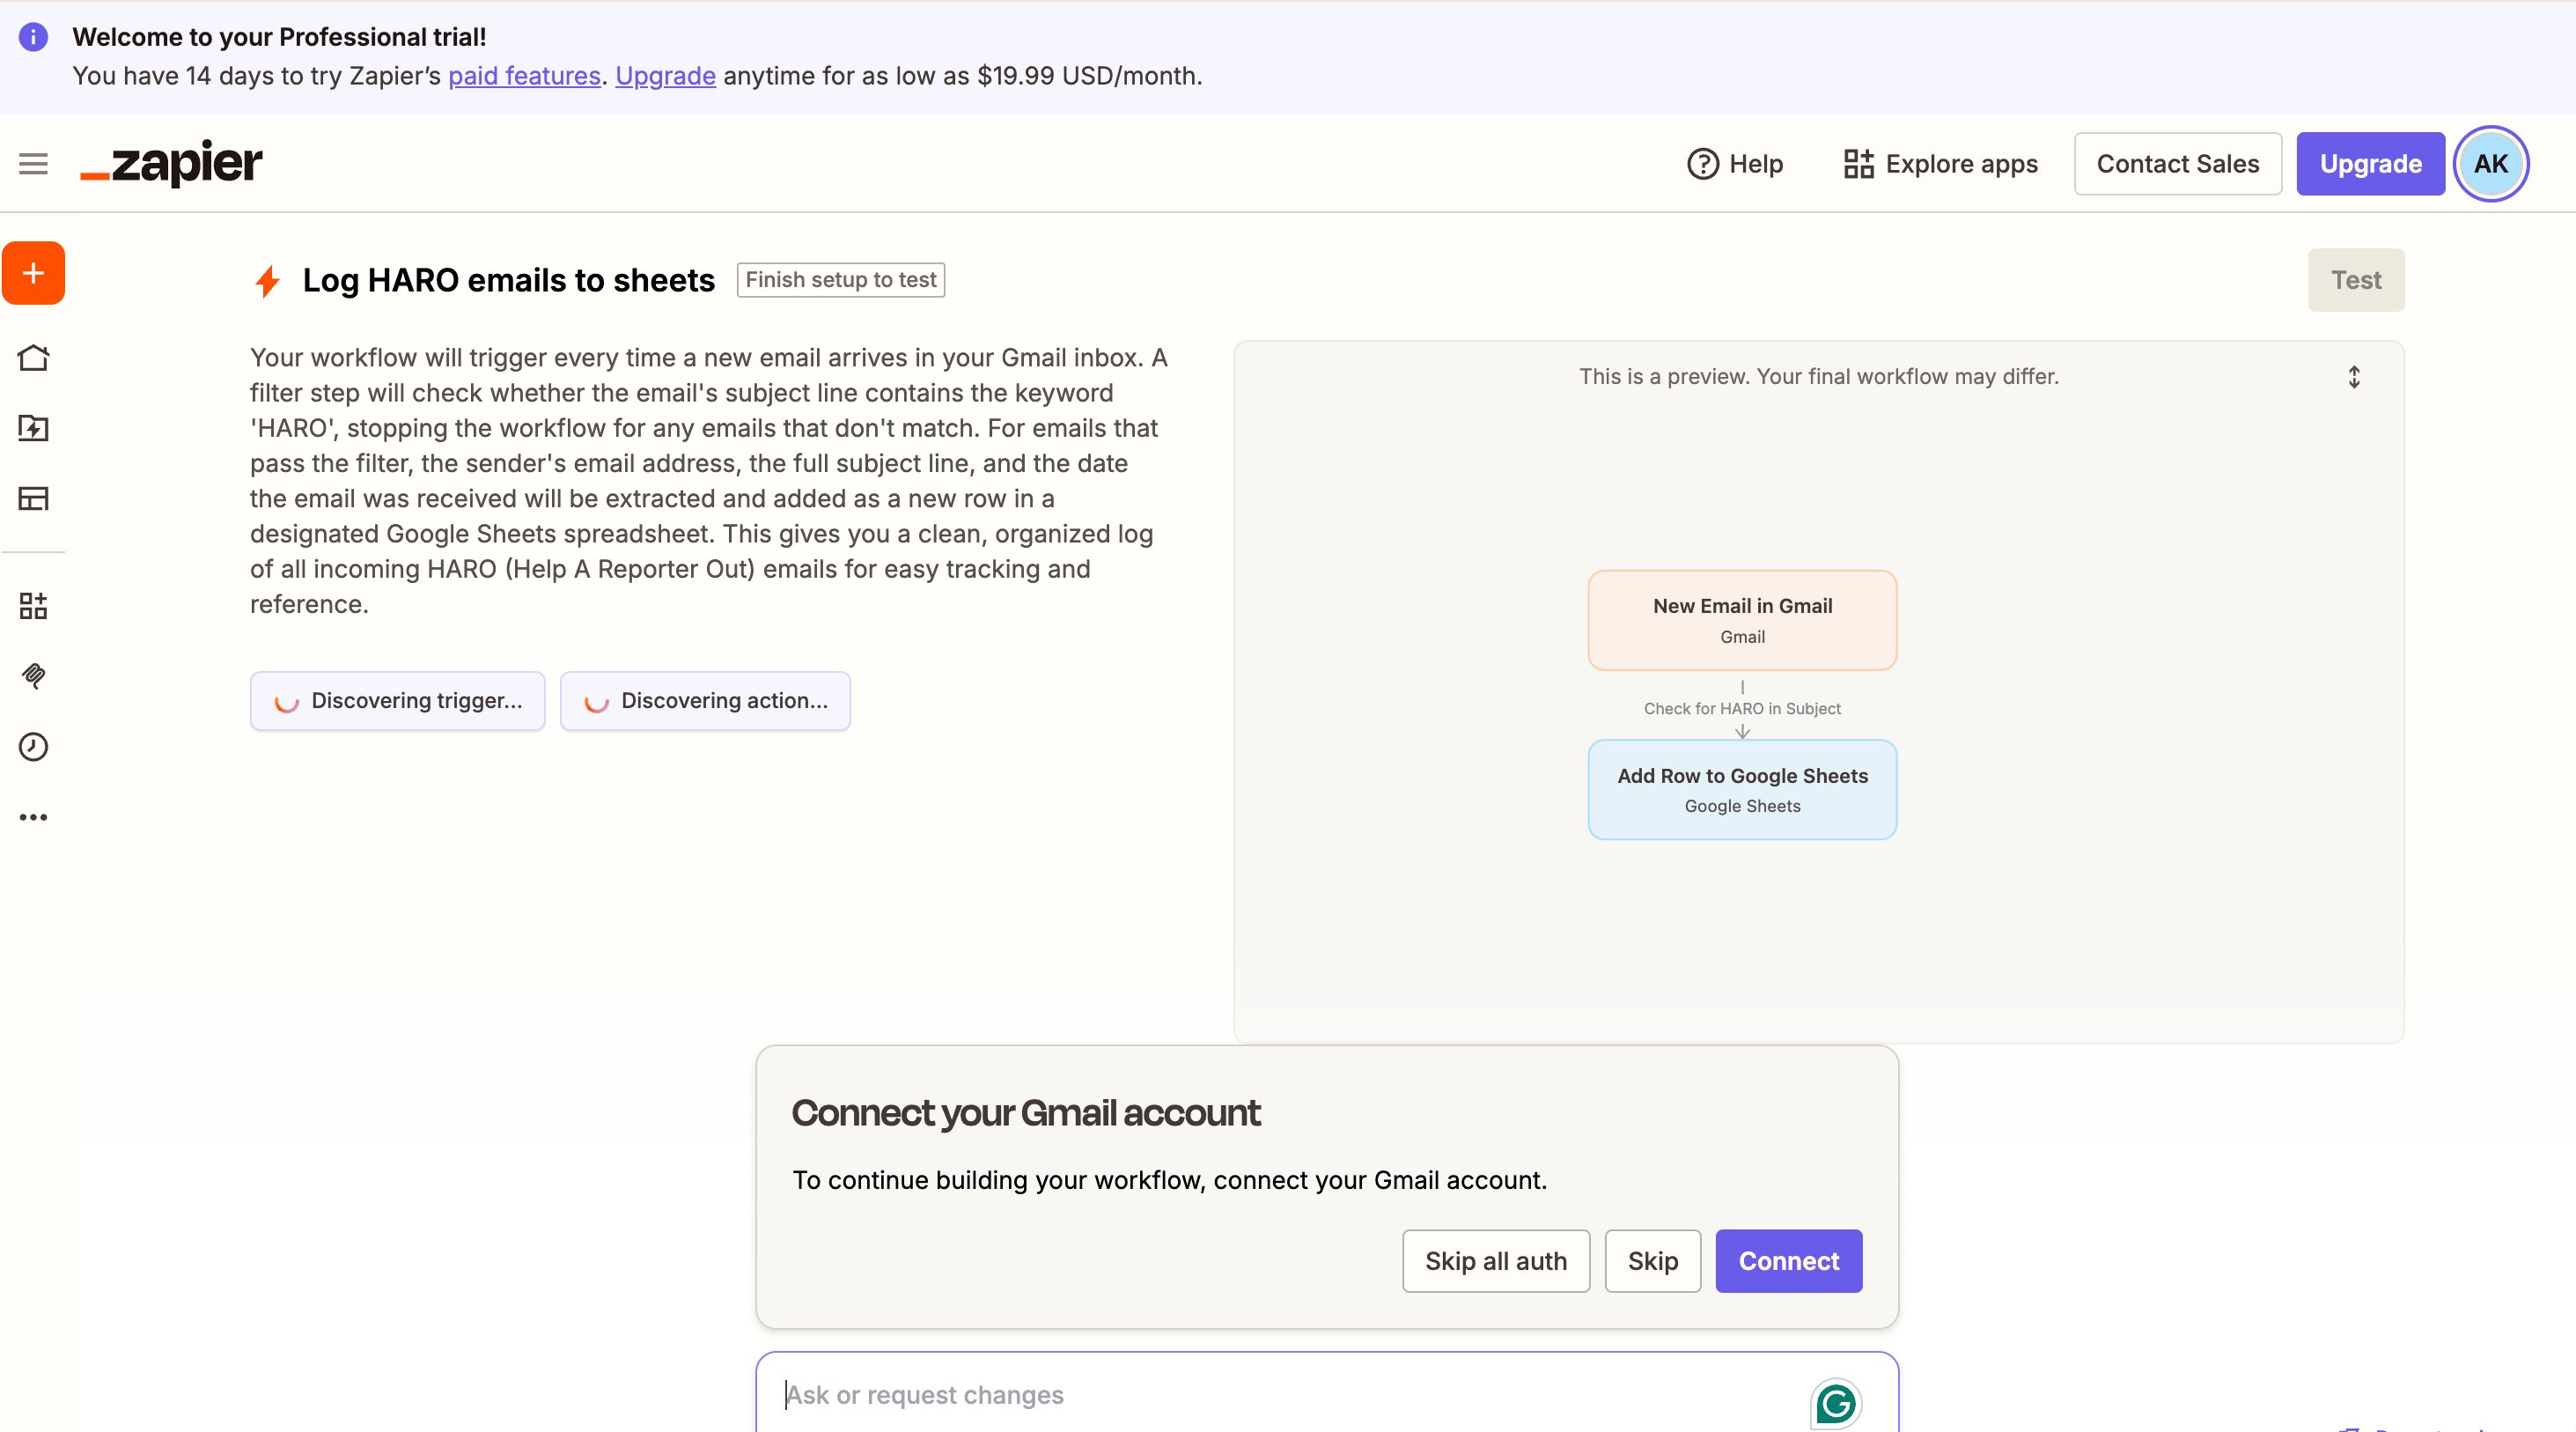Click the info icon in trial banner
This screenshot has height=1432, width=2576.
tap(33, 37)
